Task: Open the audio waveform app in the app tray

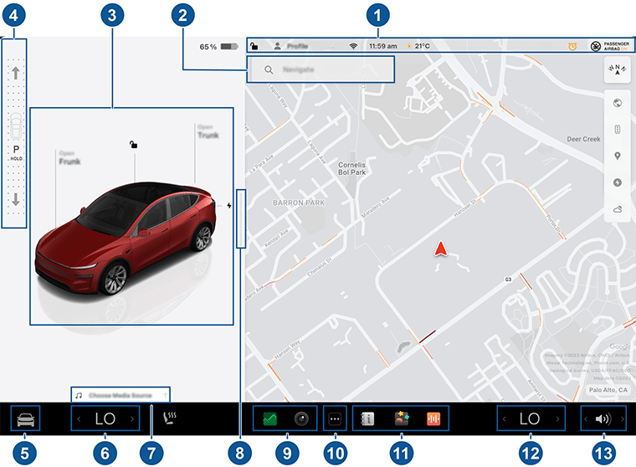Action: point(433,418)
